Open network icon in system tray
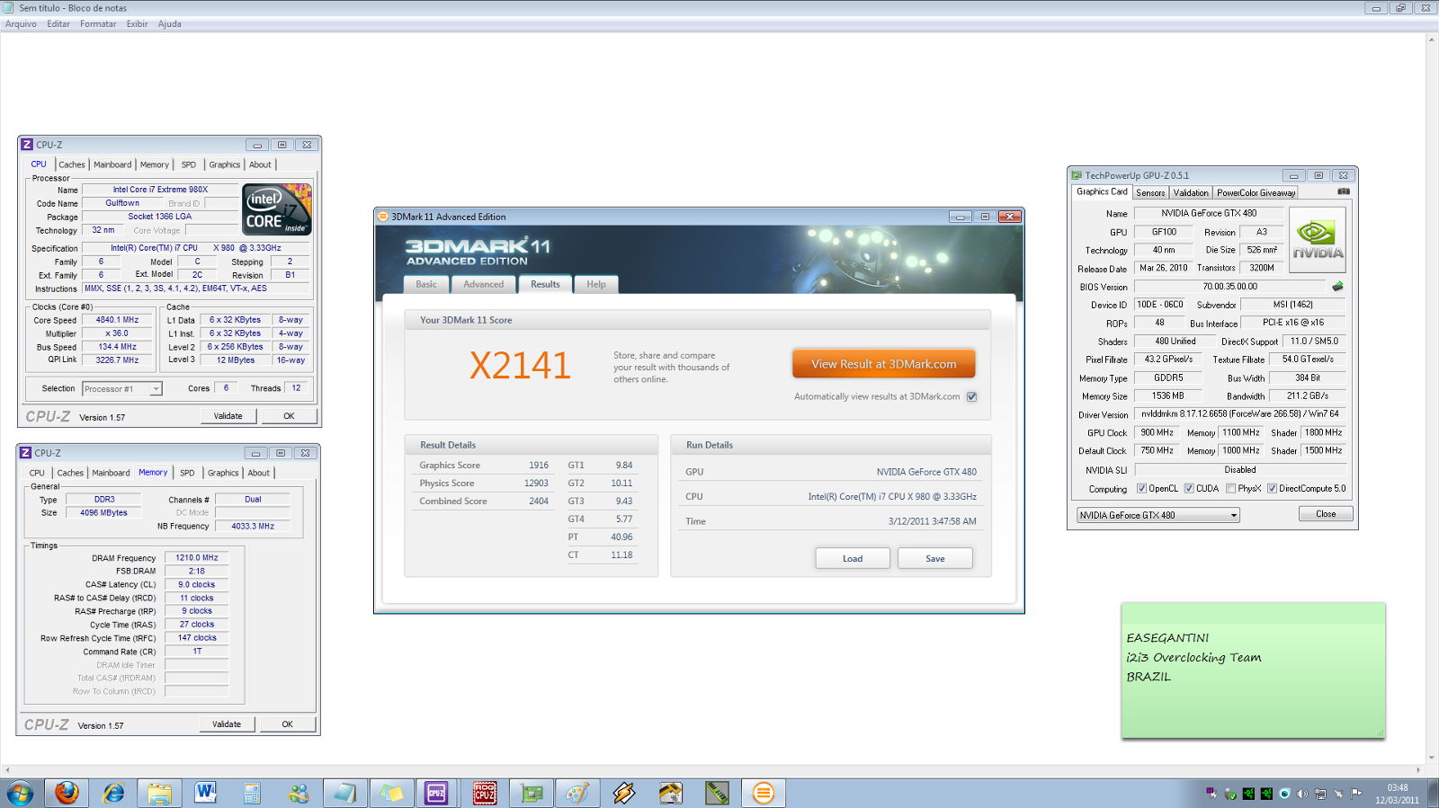Viewport: 1439px width, 808px height. [1320, 794]
